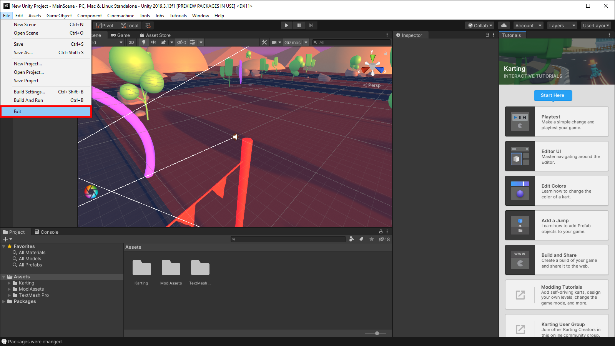Viewport: 615px width, 346px height.
Task: Click the cloud icon near Account
Action: click(x=504, y=25)
